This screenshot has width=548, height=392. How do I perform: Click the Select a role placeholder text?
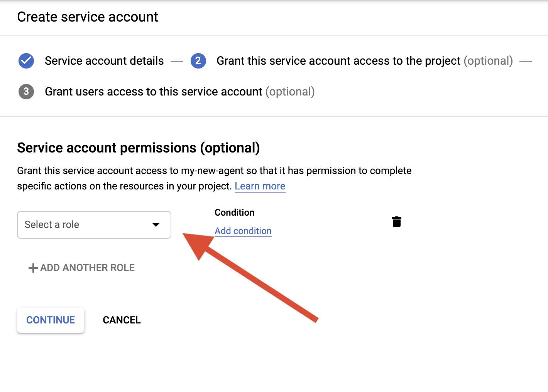click(52, 225)
